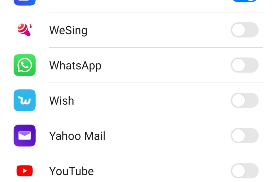Select the Yahoo Mail name label
This screenshot has width=275, height=182.
(77, 136)
